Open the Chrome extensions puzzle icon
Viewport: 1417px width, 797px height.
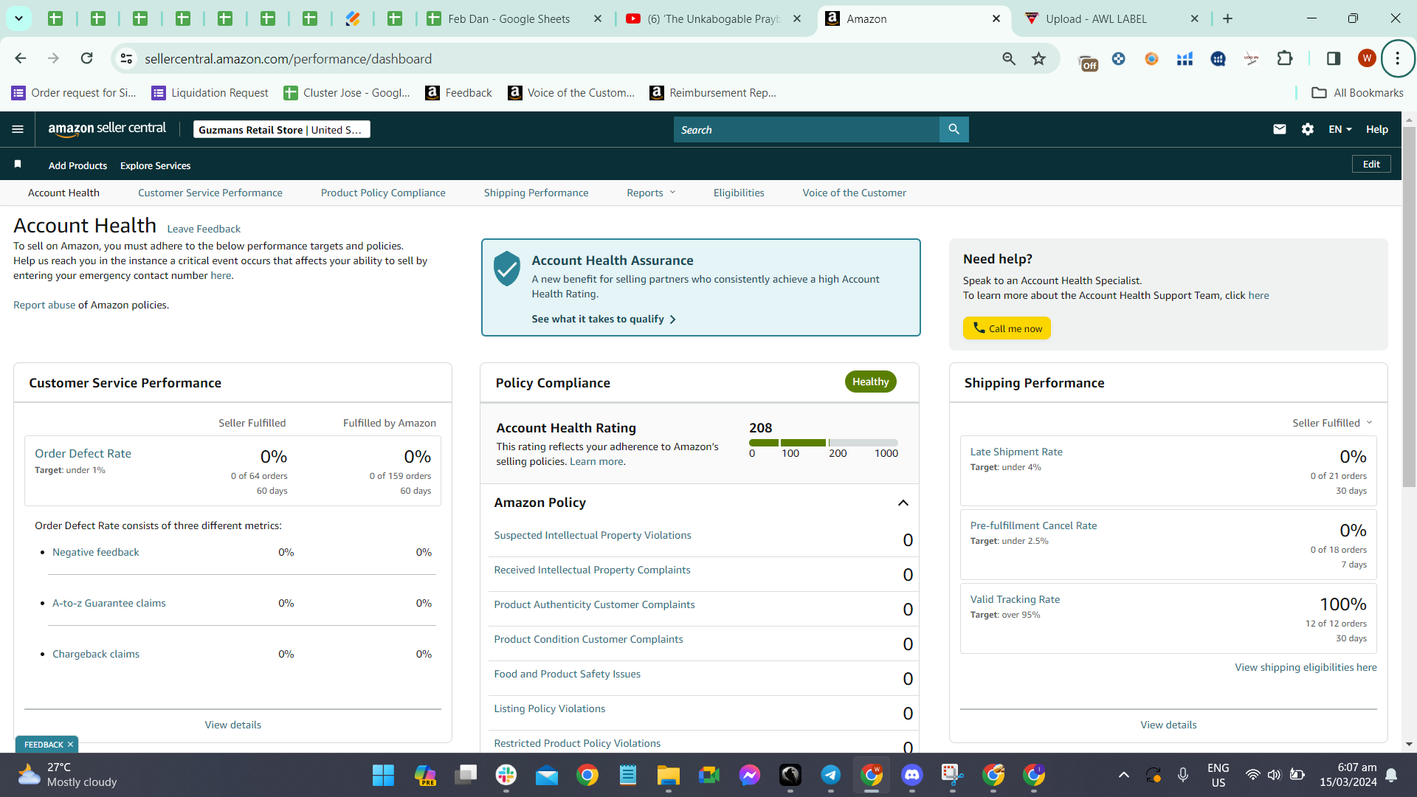tap(1285, 58)
